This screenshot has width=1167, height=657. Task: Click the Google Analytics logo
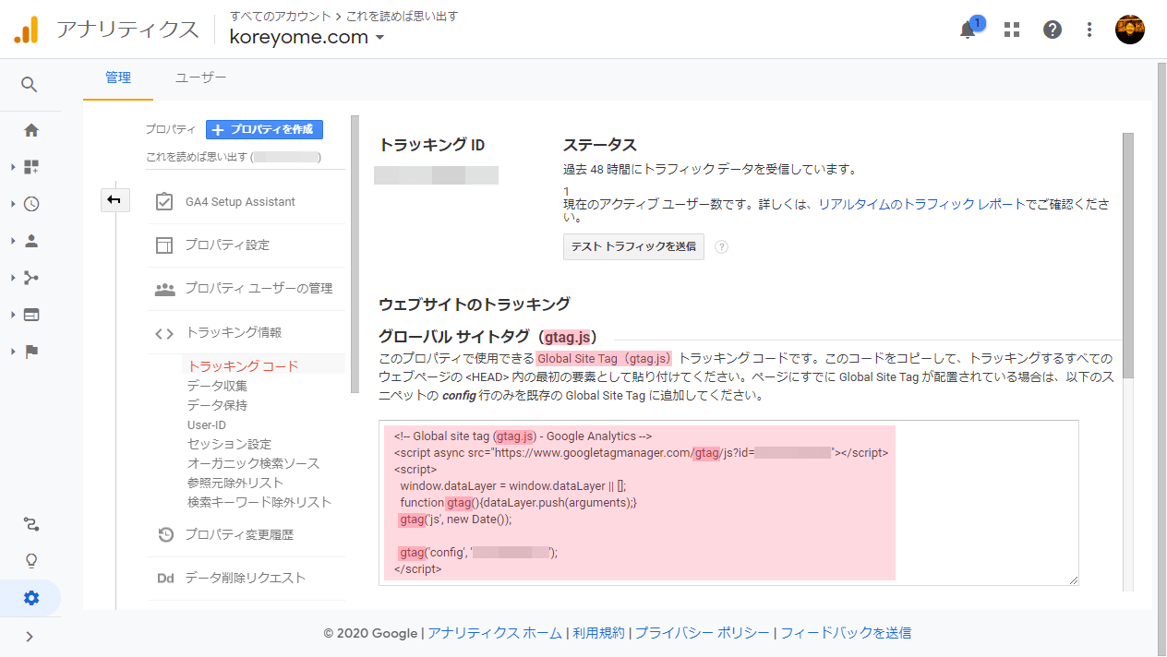(26, 30)
